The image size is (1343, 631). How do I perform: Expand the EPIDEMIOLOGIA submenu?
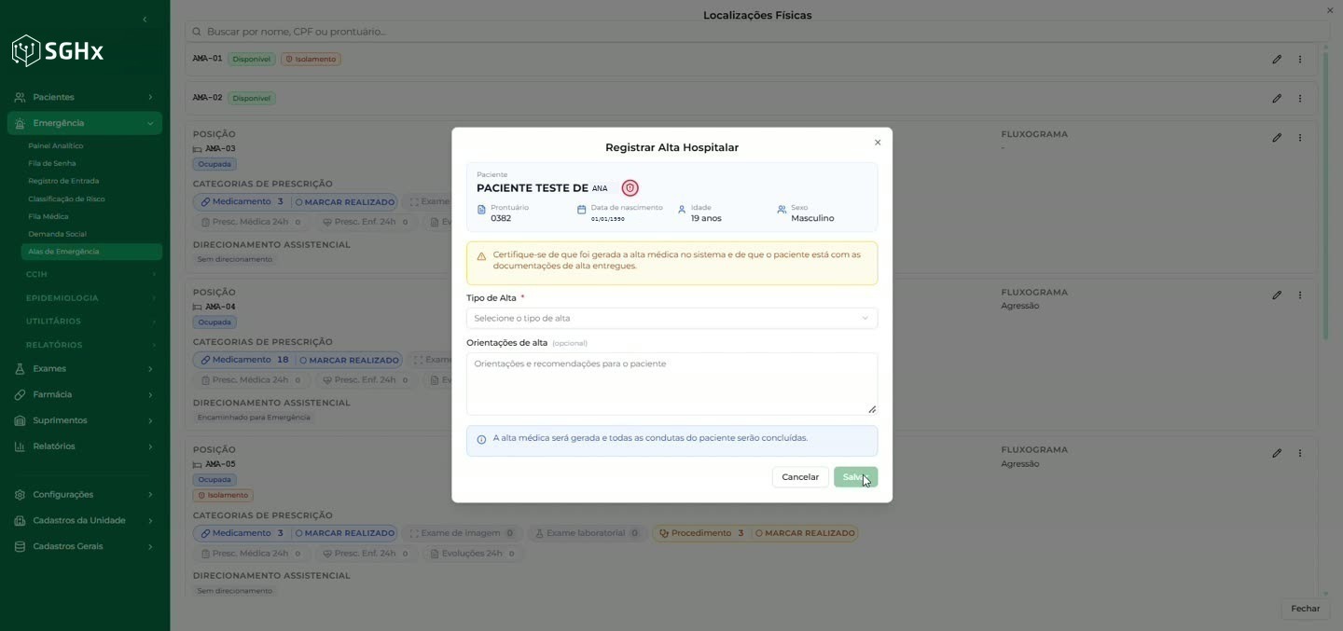pos(91,298)
